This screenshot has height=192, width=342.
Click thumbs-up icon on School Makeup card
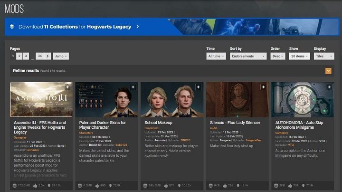[x=166, y=186]
